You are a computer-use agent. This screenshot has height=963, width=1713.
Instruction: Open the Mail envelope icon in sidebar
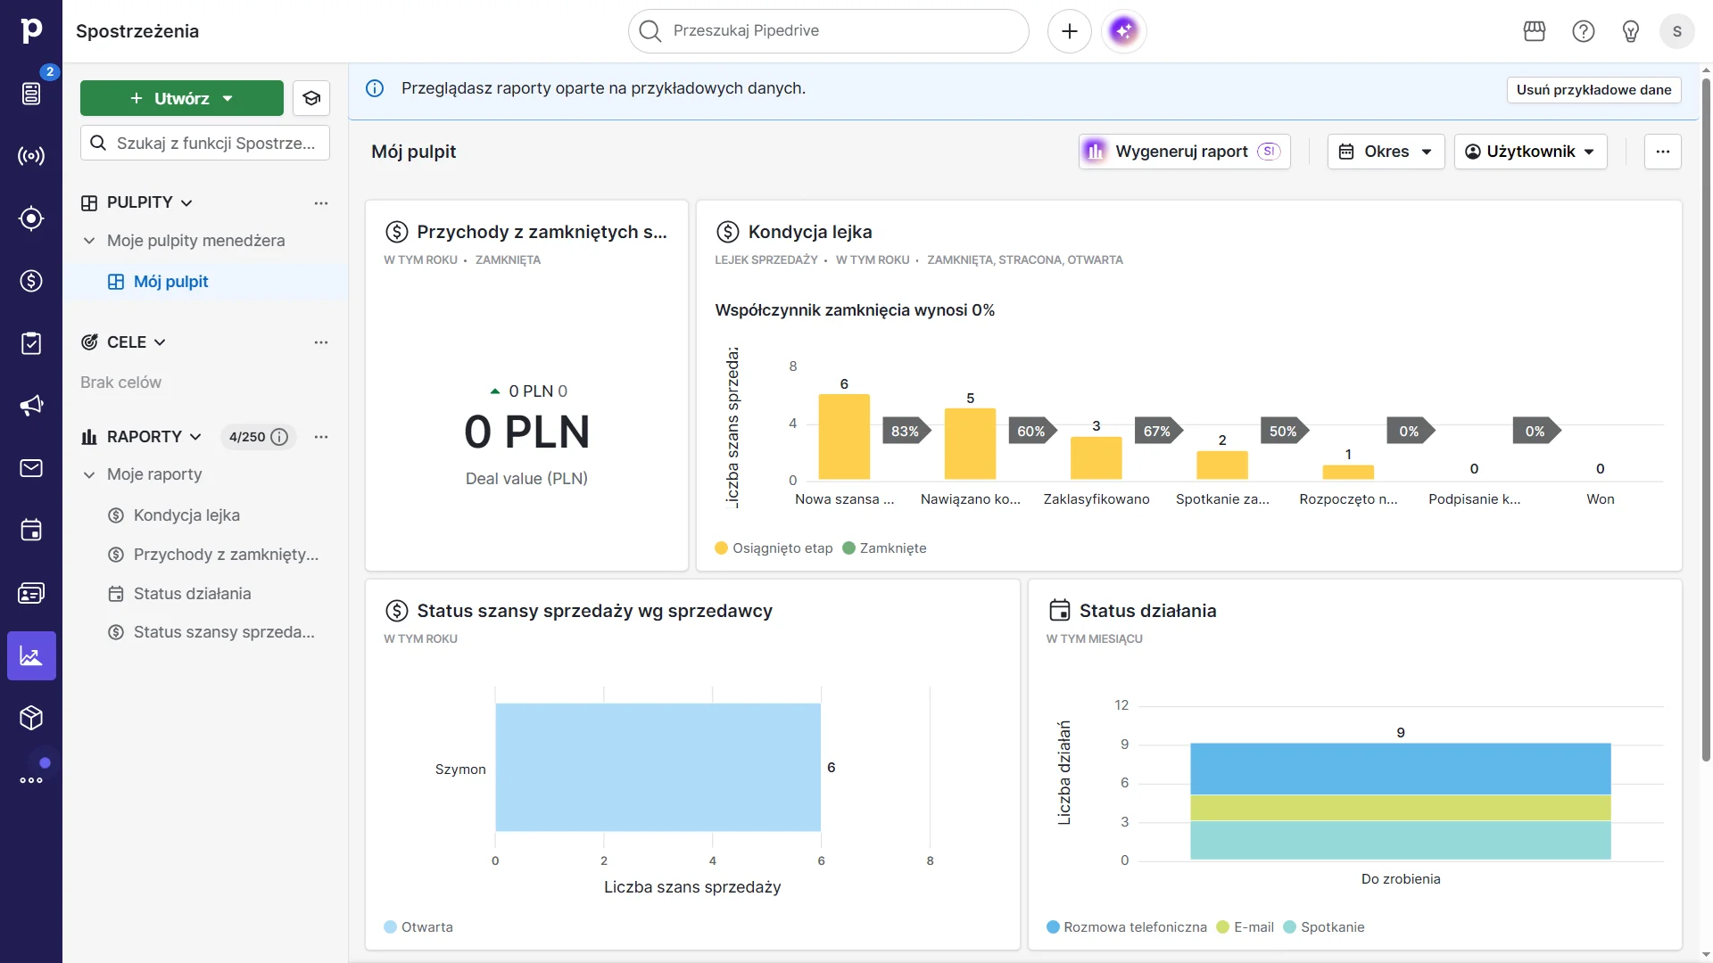click(31, 468)
